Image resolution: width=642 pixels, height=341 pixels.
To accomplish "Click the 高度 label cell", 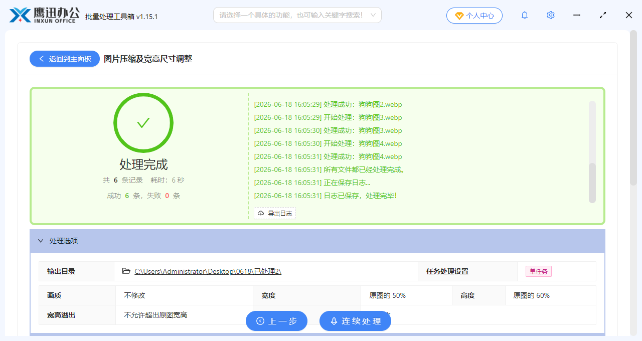I will (478, 295).
